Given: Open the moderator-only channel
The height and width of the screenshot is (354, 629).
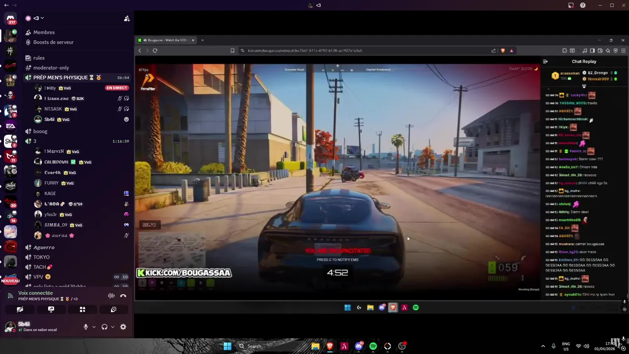Looking at the screenshot, I should pyautogui.click(x=78, y=68).
